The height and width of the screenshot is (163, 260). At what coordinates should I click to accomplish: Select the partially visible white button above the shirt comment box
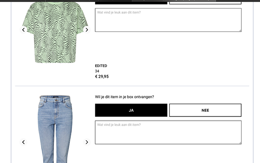205,3
